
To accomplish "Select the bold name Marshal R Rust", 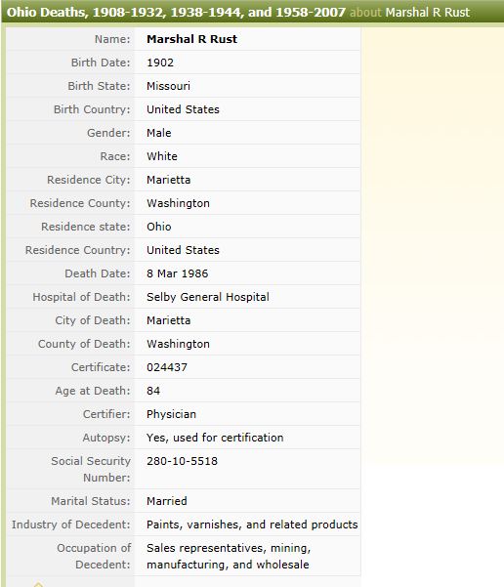I will [x=191, y=39].
